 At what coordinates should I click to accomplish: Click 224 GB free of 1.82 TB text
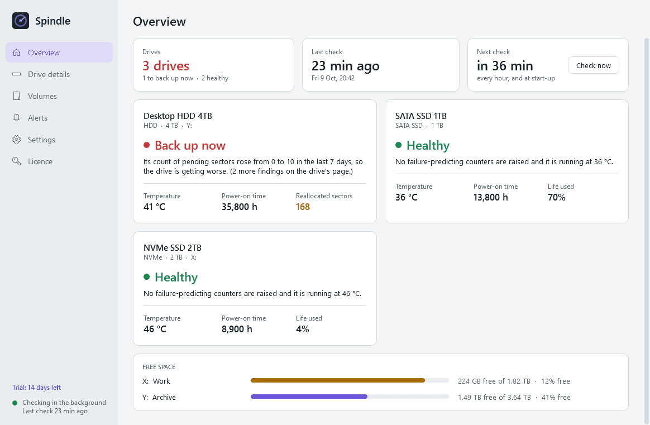(494, 381)
